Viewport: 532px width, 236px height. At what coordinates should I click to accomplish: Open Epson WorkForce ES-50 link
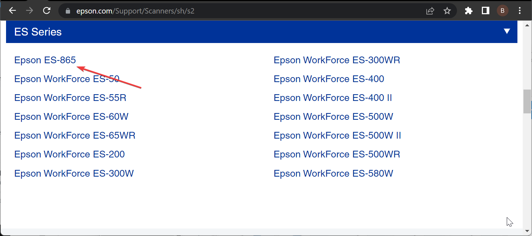pyautogui.click(x=67, y=79)
